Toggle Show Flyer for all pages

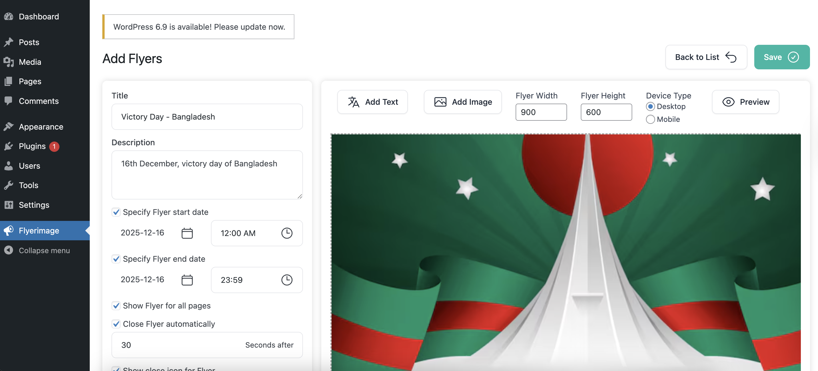tap(116, 305)
